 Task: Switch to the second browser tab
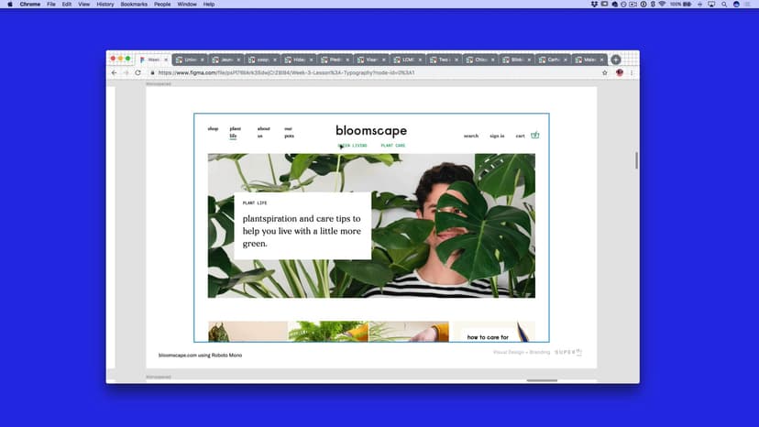tap(190, 60)
